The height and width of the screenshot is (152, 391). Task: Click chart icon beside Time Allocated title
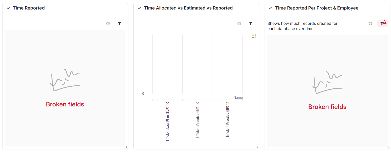139,8
